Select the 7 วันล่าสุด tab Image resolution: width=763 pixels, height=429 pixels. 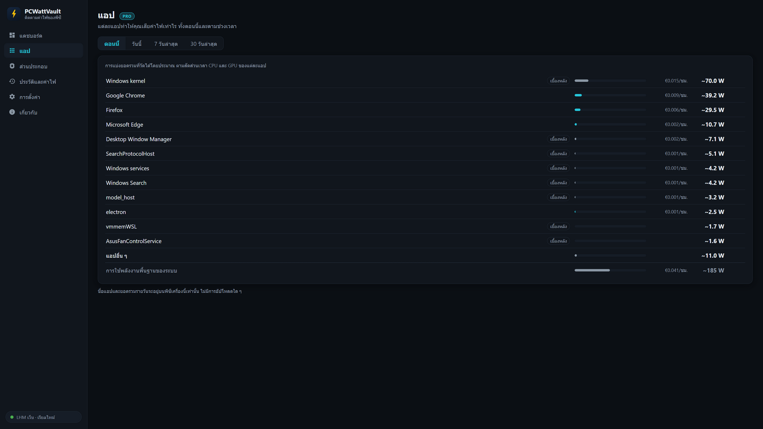(166, 44)
